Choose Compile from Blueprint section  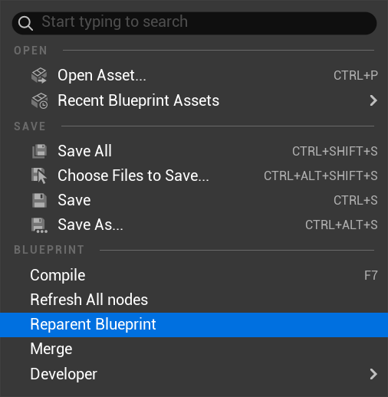(194, 275)
